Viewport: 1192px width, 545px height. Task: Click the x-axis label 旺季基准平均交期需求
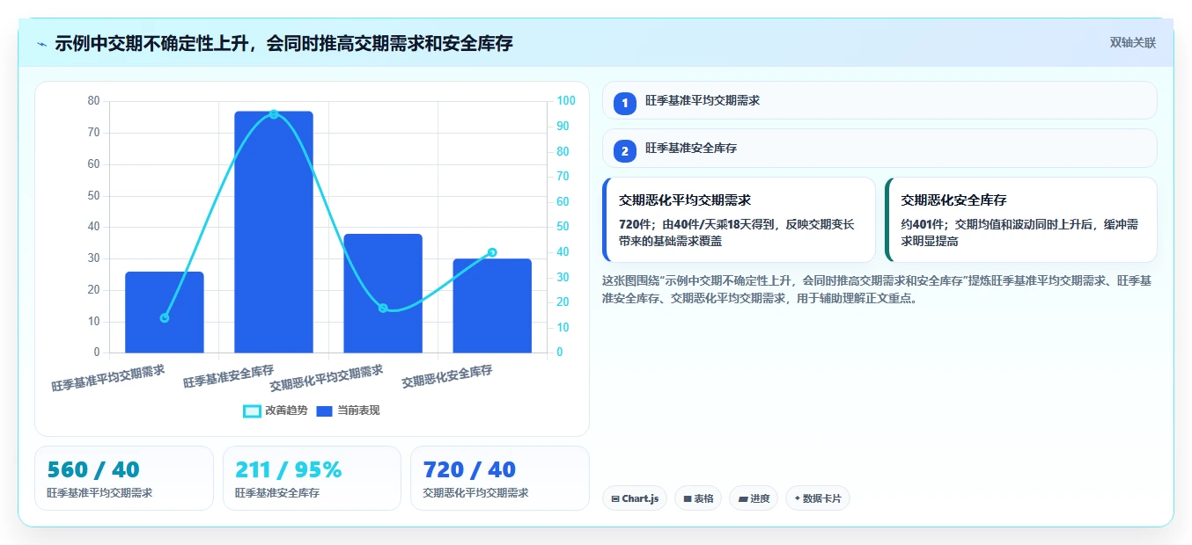[x=107, y=378]
